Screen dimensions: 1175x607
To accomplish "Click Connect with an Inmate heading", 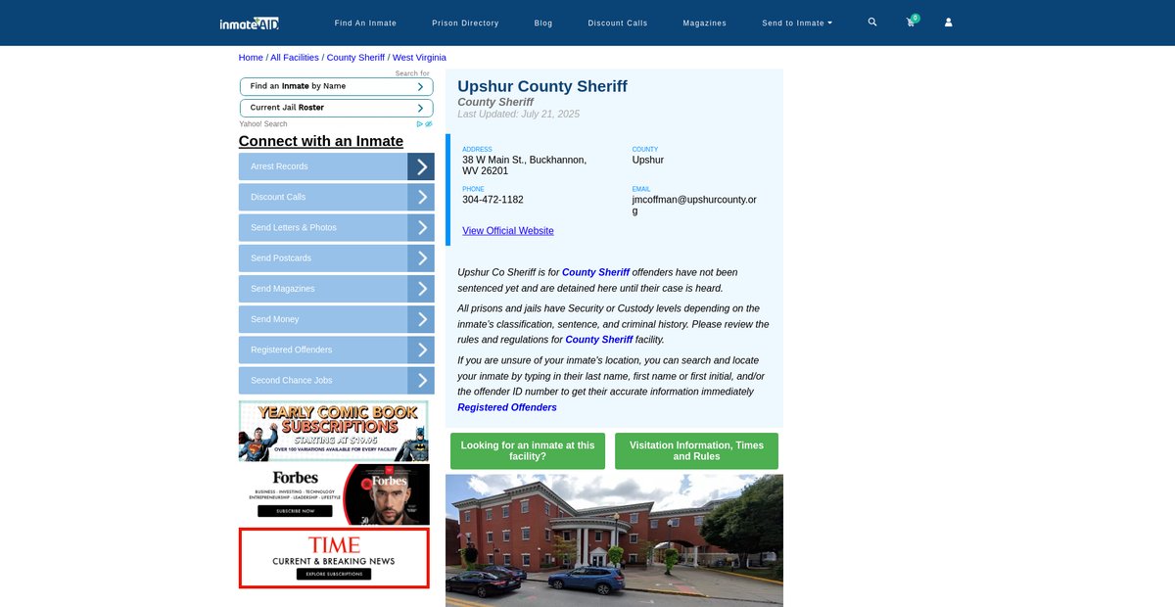I will 321,141.
